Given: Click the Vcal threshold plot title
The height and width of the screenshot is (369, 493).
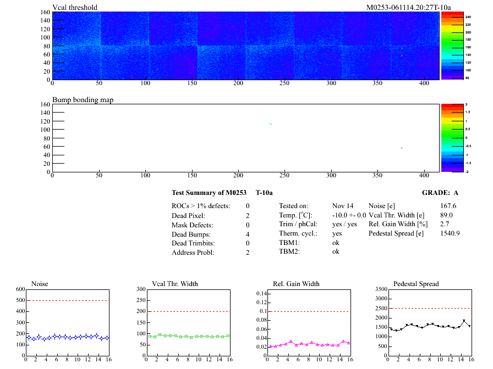Looking at the screenshot, I should [75, 8].
